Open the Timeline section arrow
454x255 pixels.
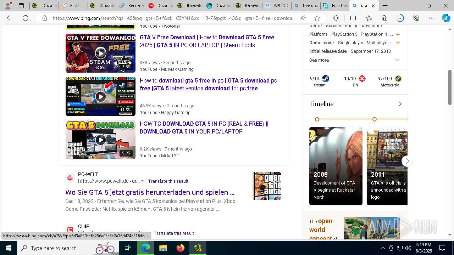pos(400,104)
